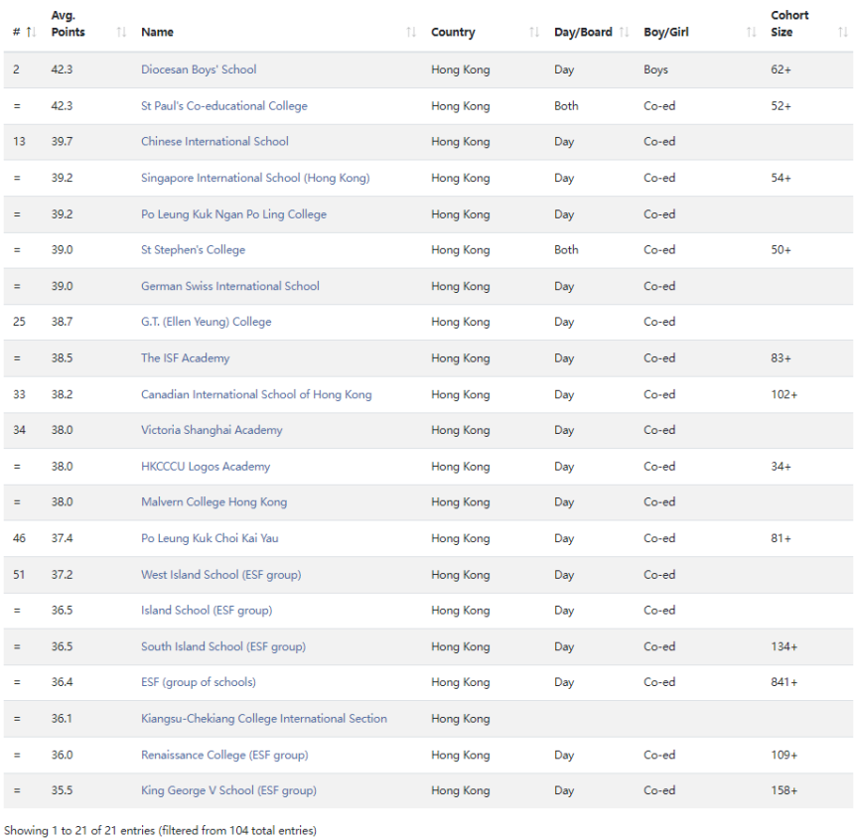The image size is (854, 838).
Task: Open South Island School (ESF group)
Action: click(223, 647)
